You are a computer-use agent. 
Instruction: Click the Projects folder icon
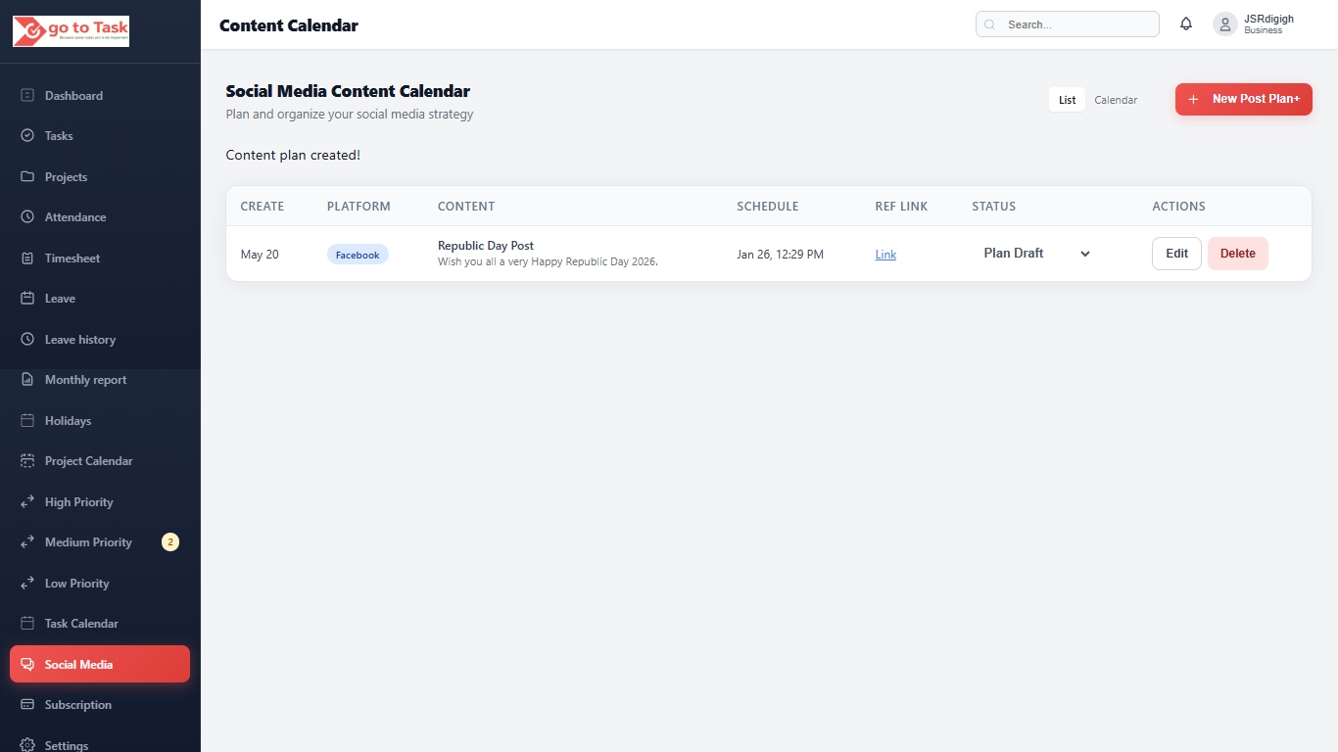pos(27,177)
